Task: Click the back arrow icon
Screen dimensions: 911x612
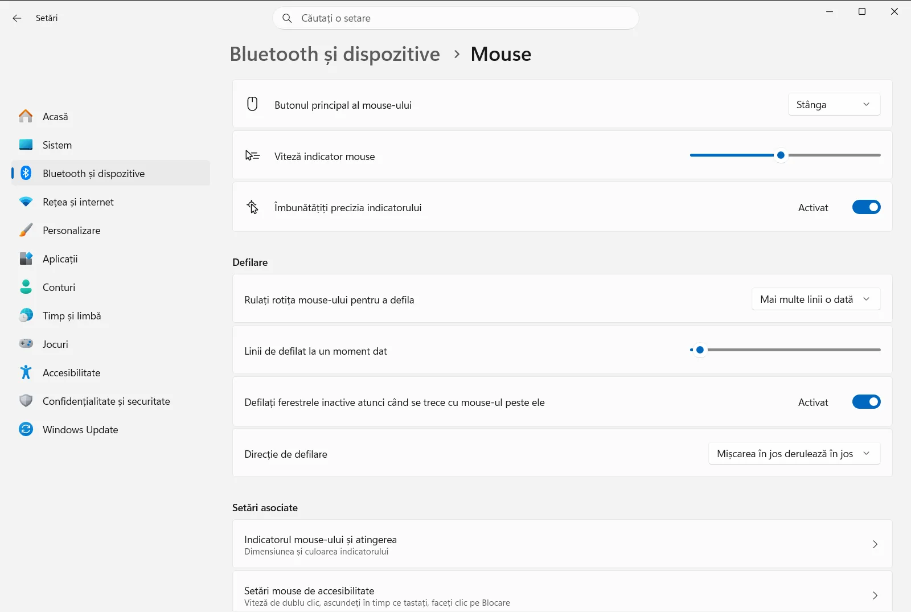Action: pos(17,18)
